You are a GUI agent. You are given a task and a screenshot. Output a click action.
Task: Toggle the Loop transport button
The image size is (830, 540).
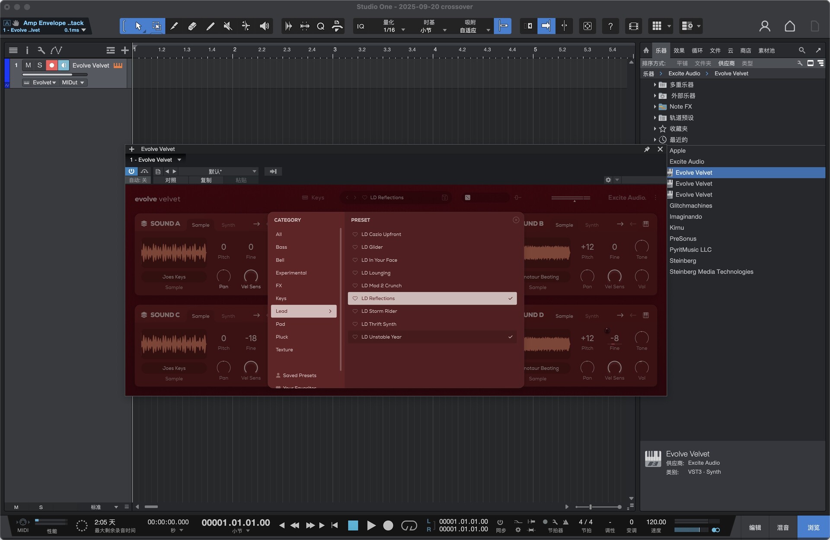coord(409,525)
